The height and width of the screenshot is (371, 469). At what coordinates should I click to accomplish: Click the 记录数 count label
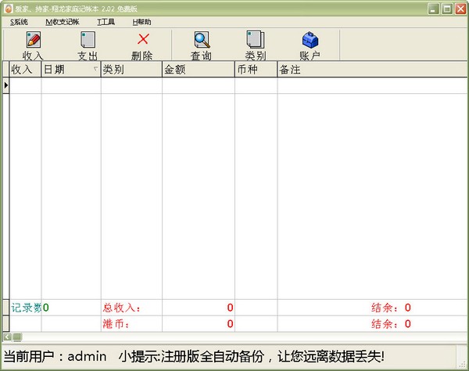(27, 308)
